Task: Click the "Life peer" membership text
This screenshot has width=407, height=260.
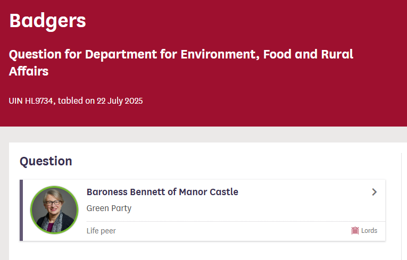Action: pyautogui.click(x=101, y=231)
